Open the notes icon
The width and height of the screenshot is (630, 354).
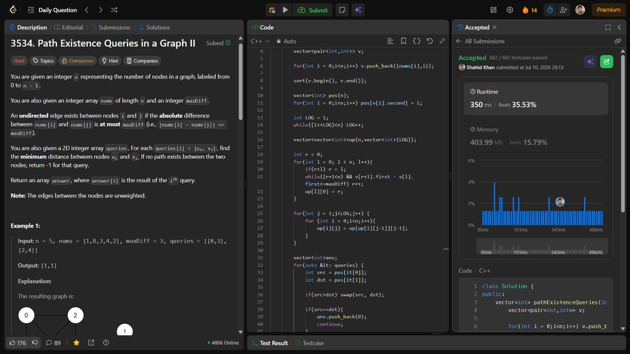[342, 10]
